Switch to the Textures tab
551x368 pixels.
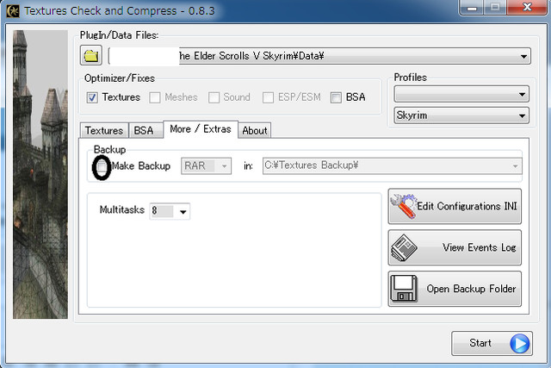[104, 130]
